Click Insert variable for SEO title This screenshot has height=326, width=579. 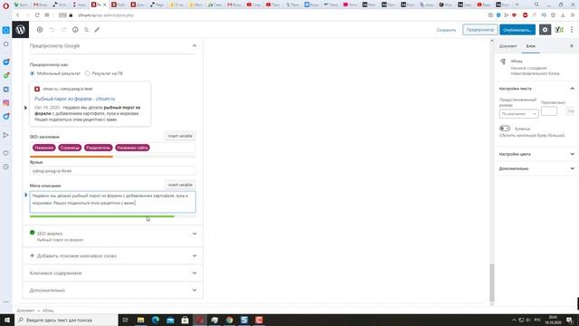tap(180, 136)
